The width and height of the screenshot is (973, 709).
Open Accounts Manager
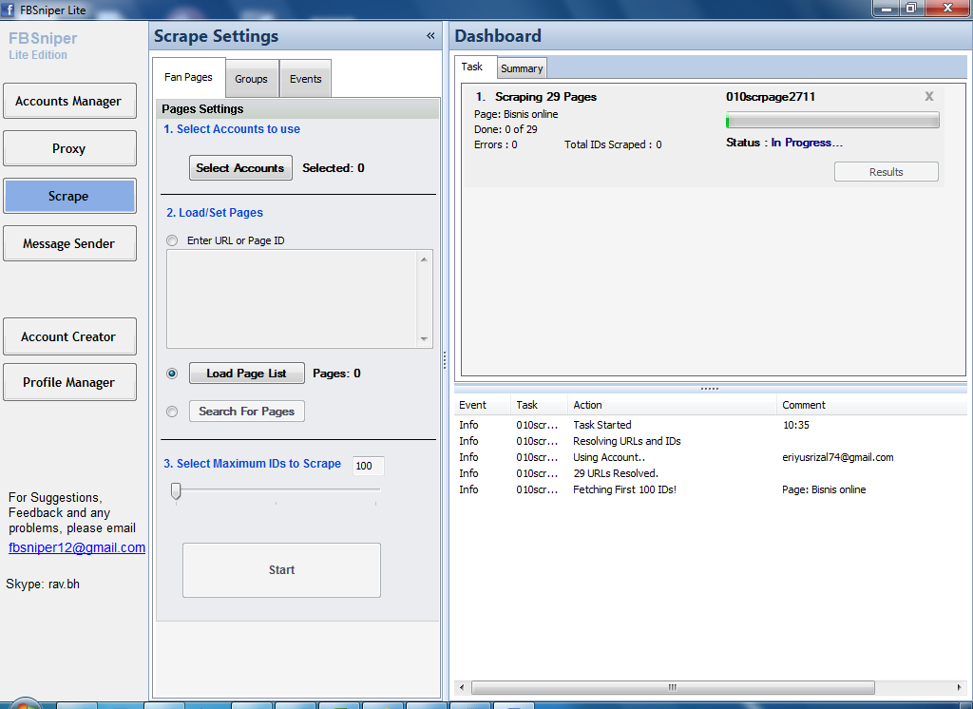(69, 101)
